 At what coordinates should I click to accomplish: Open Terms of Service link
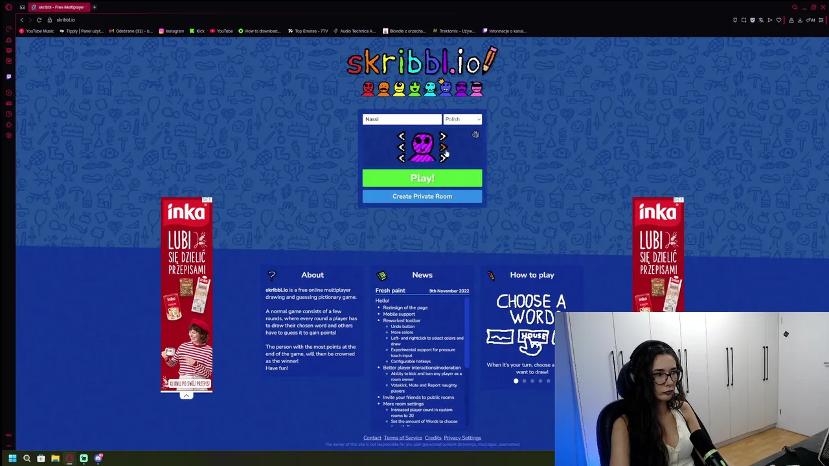pyautogui.click(x=403, y=438)
